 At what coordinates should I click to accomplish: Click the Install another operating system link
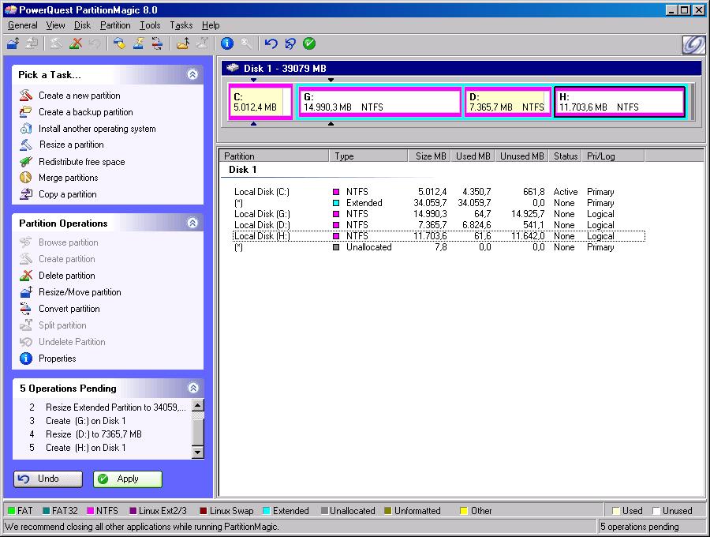97,129
